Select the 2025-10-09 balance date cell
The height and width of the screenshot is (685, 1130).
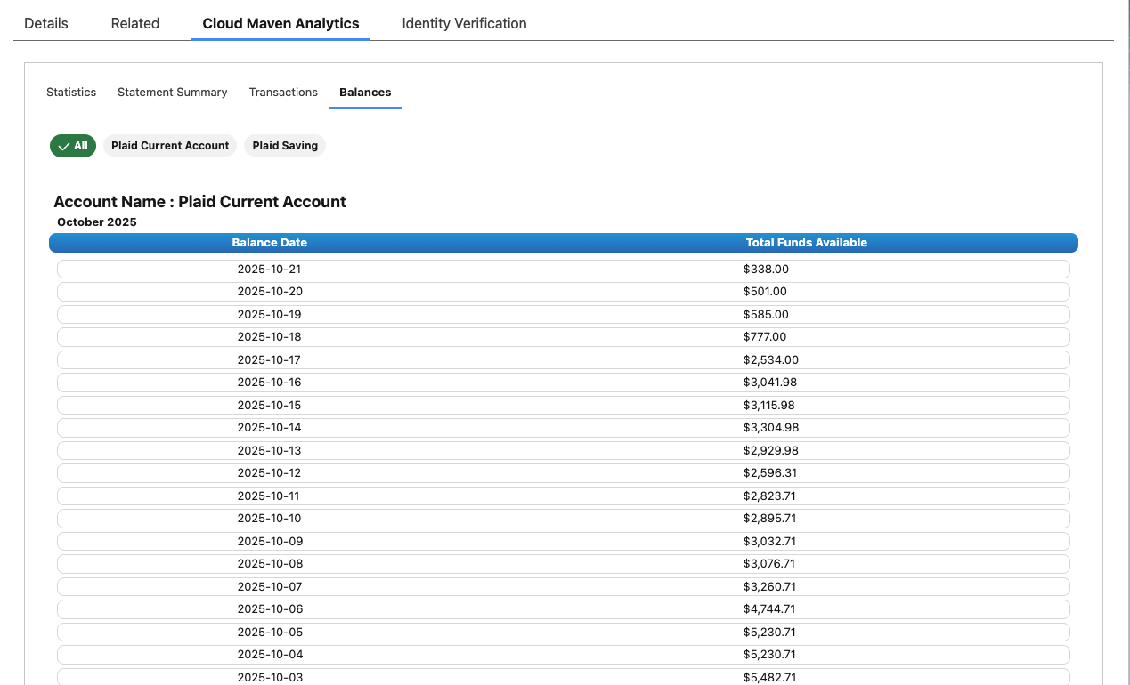(269, 542)
